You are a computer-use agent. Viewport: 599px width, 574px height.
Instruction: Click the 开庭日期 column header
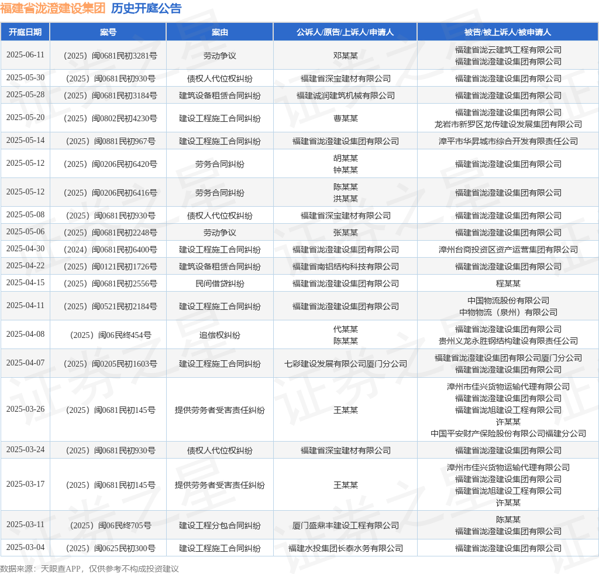point(25,32)
